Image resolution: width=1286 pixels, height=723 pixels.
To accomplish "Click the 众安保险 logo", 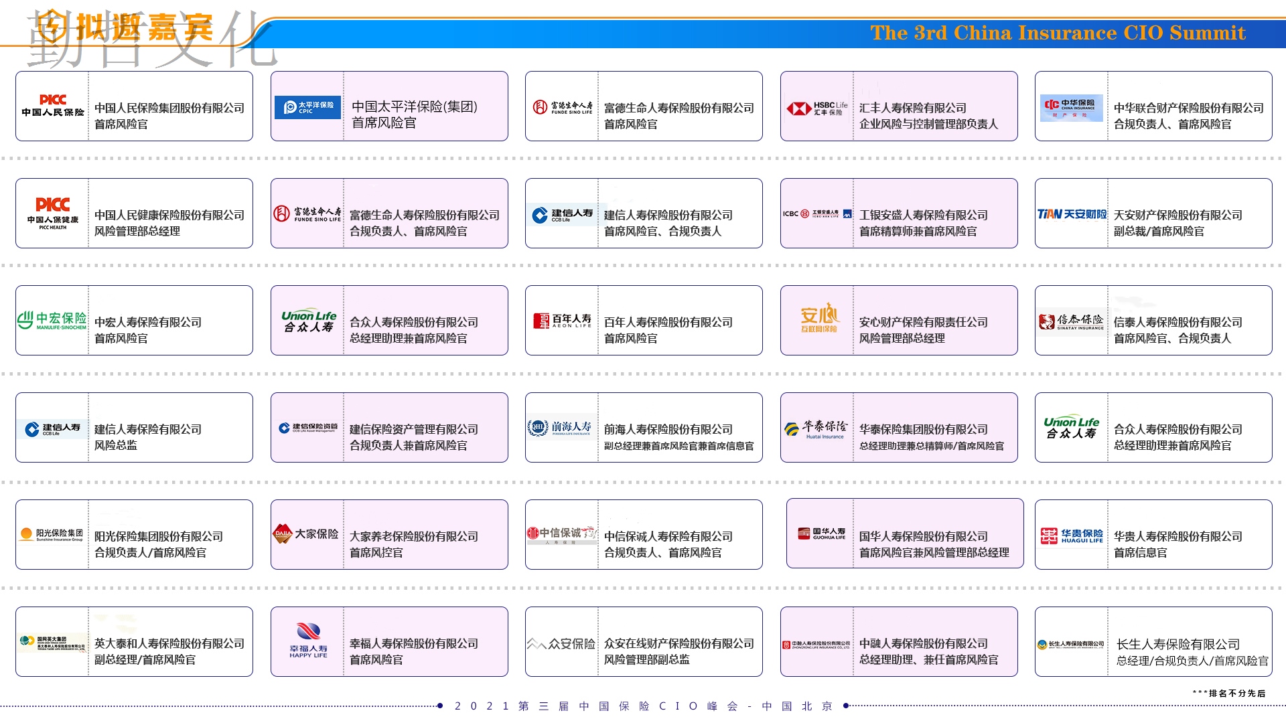I will point(561,643).
